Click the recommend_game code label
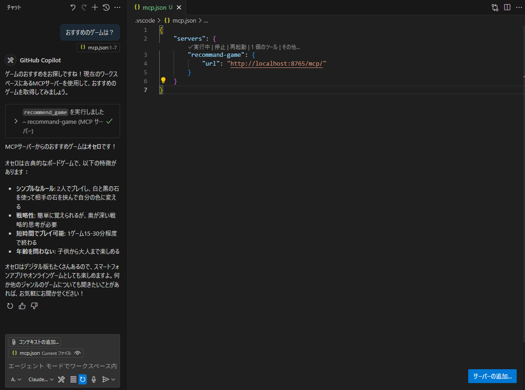 (x=45, y=112)
